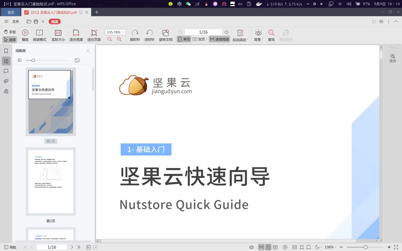The height and width of the screenshot is (251, 402).
Task: Select the 手型 hand tool
Action: click(x=10, y=32)
